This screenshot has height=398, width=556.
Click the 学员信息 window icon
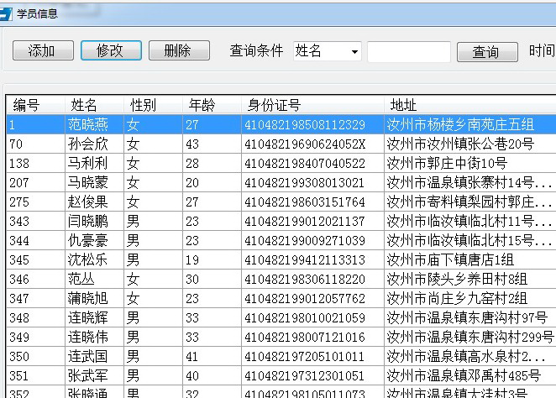click(x=5, y=14)
